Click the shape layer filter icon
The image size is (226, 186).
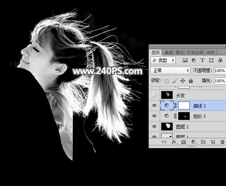(x=211, y=60)
